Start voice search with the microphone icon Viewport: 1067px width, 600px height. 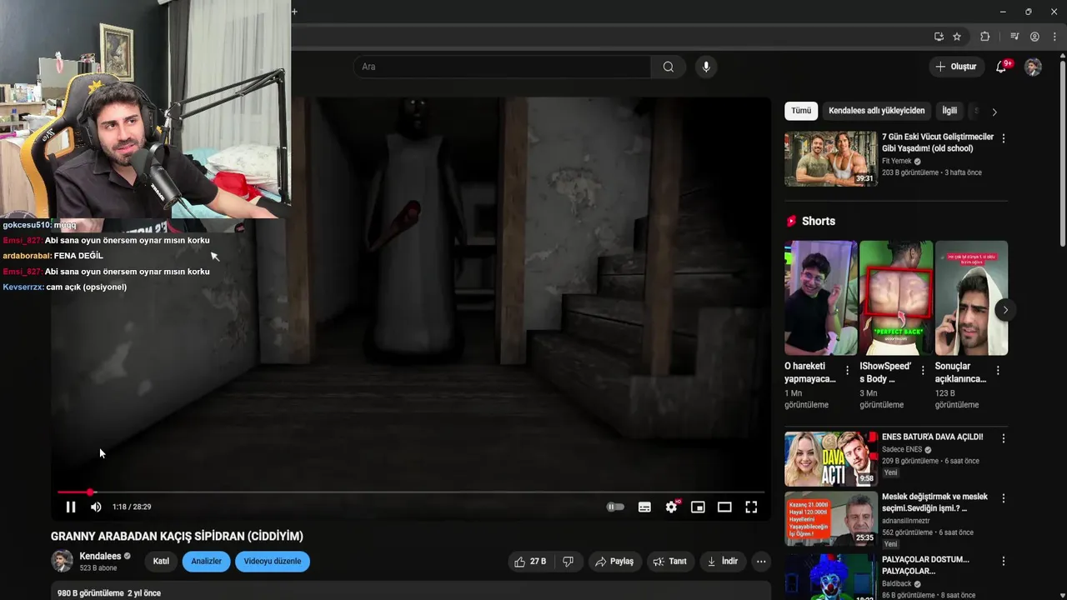coord(706,67)
